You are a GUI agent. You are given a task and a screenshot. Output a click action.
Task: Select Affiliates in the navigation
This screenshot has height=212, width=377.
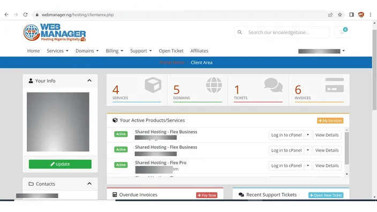[199, 51]
